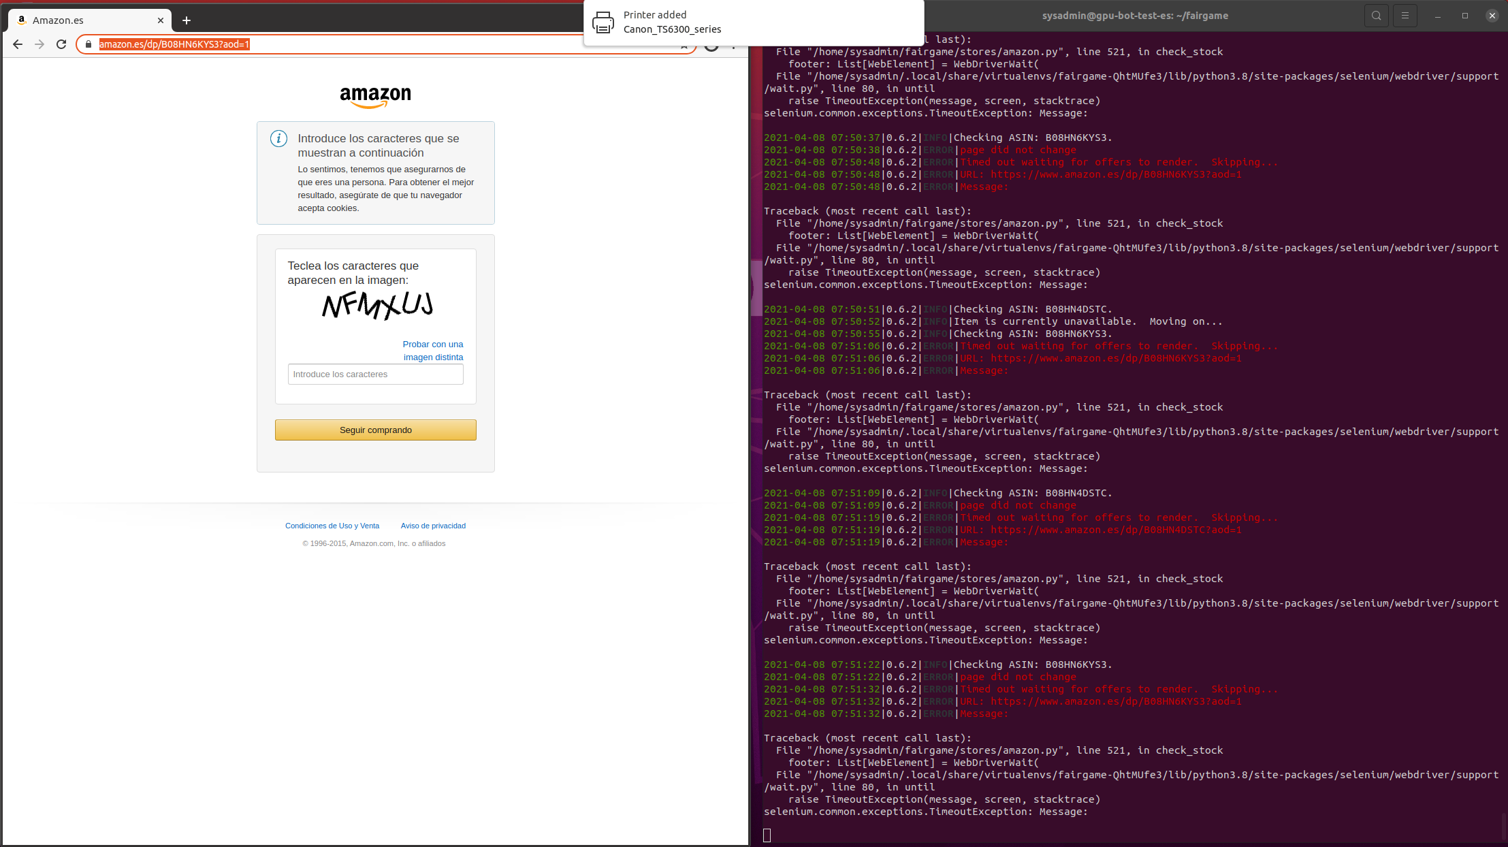Image resolution: width=1508 pixels, height=847 pixels.
Task: Open a new browser tab with the plus button
Action: pos(186,20)
